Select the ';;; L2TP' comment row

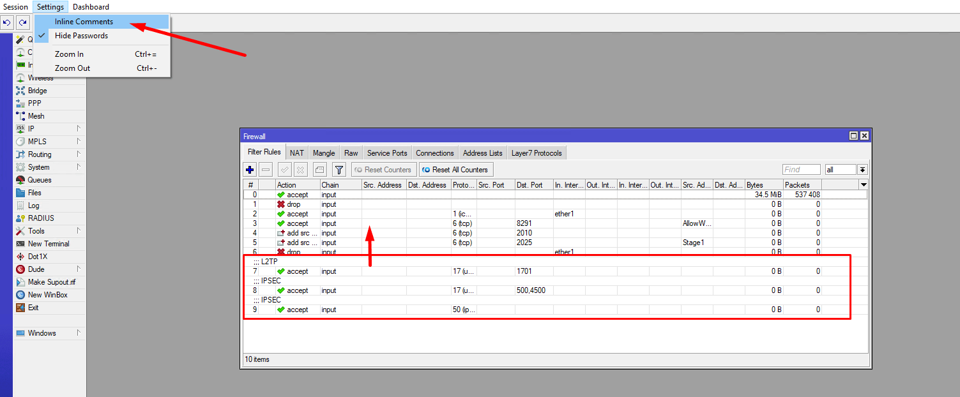click(555, 261)
